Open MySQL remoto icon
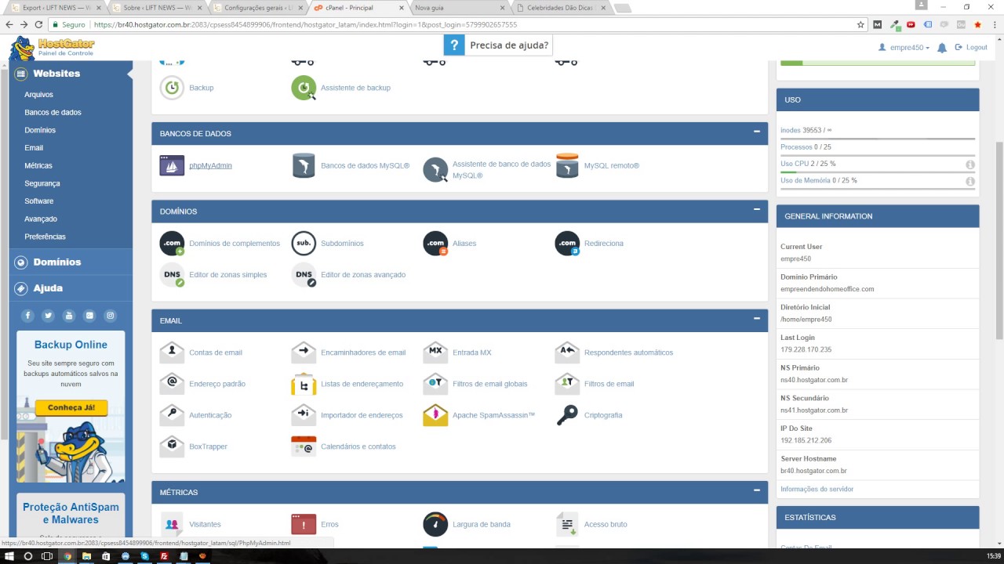The height and width of the screenshot is (564, 1004). 567,166
